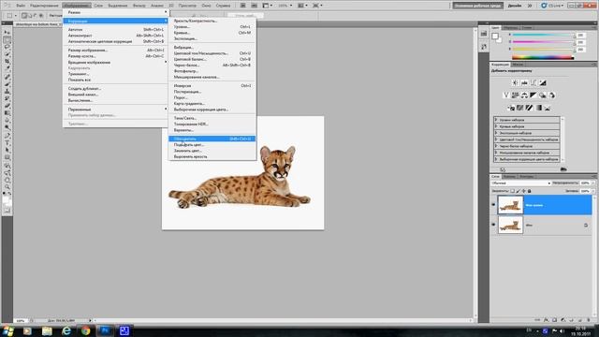This screenshot has height=337, width=599.
Task: Add a Curves adjustment from panel icons
Action: 533,82
